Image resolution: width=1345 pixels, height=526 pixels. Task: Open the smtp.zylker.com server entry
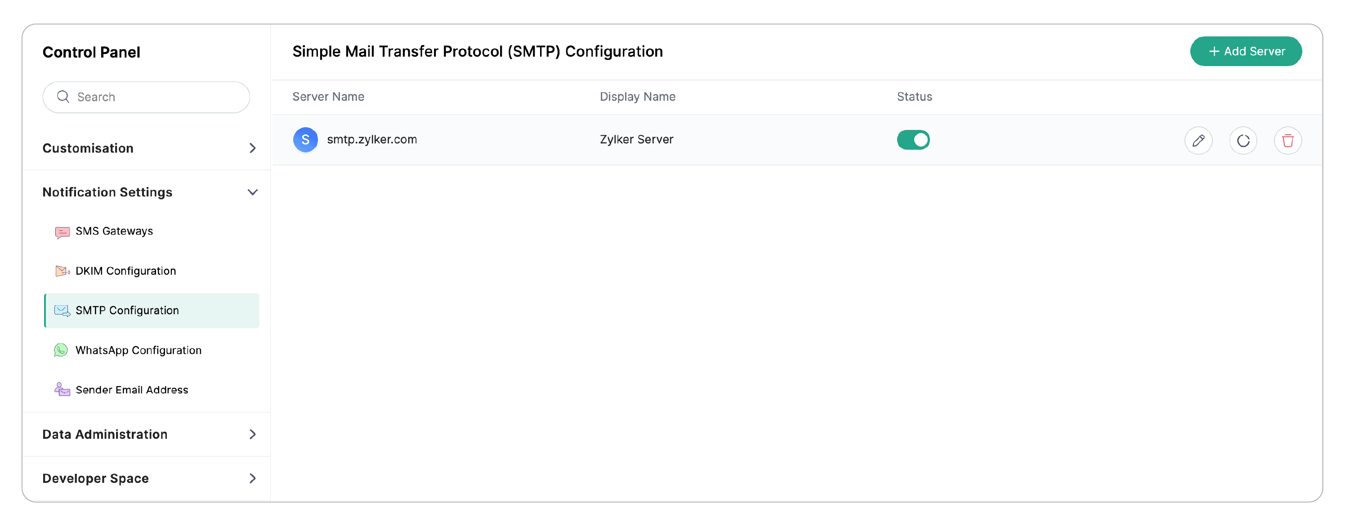372,140
